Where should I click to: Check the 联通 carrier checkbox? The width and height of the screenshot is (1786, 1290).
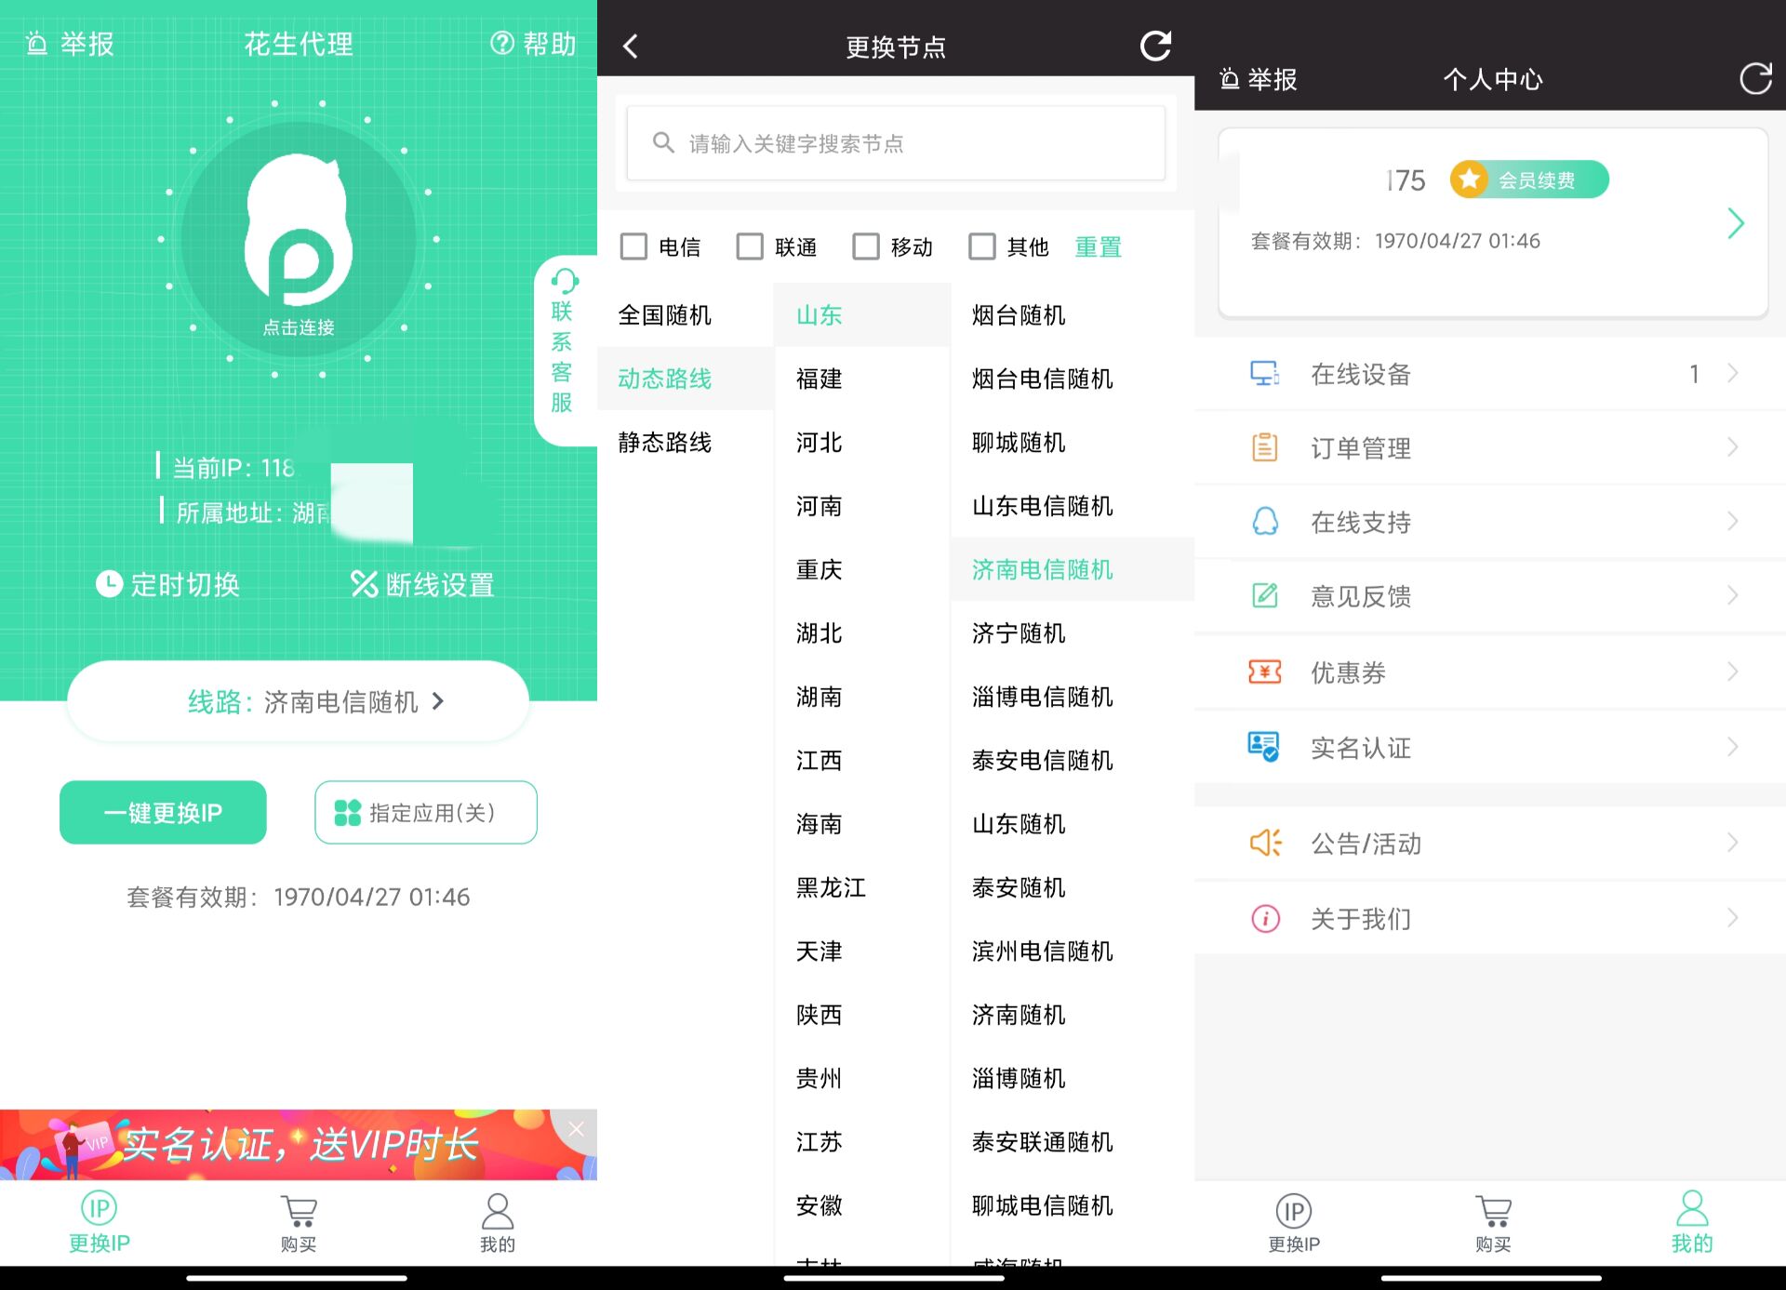pyautogui.click(x=750, y=246)
